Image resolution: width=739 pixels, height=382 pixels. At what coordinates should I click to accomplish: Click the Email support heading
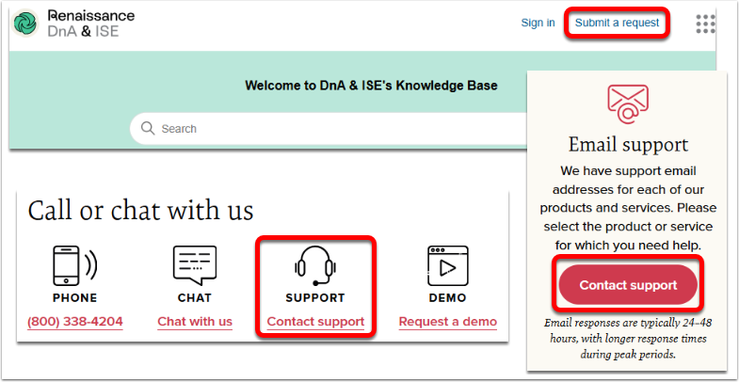pos(628,145)
